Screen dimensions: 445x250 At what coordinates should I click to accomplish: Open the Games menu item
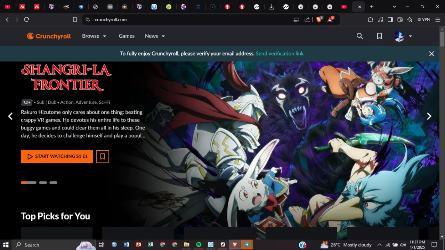point(127,36)
